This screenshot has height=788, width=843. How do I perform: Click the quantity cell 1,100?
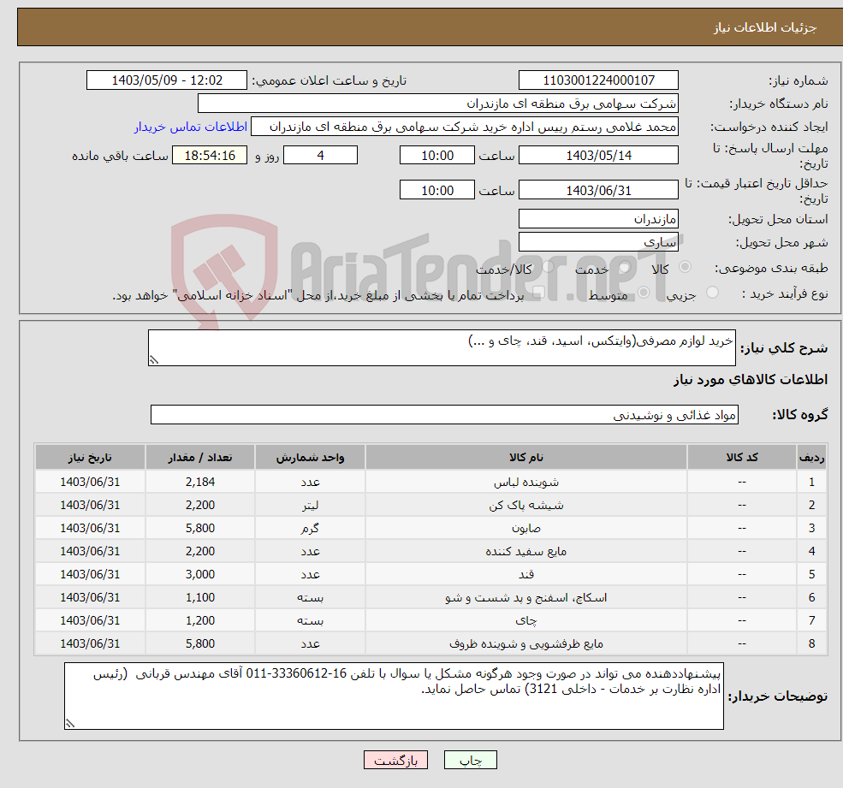200,598
